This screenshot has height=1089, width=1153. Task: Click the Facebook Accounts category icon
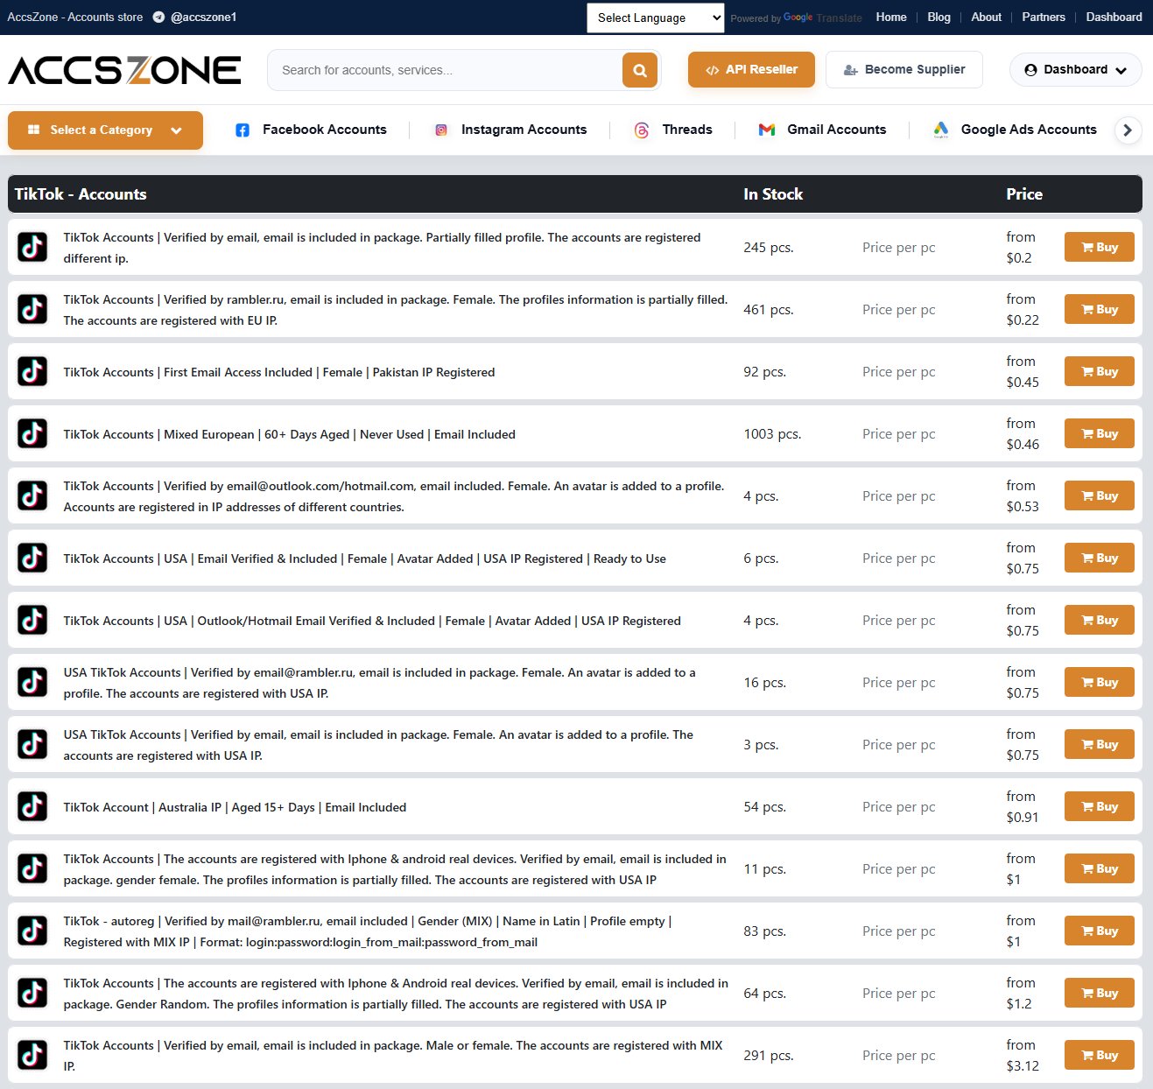(x=243, y=130)
